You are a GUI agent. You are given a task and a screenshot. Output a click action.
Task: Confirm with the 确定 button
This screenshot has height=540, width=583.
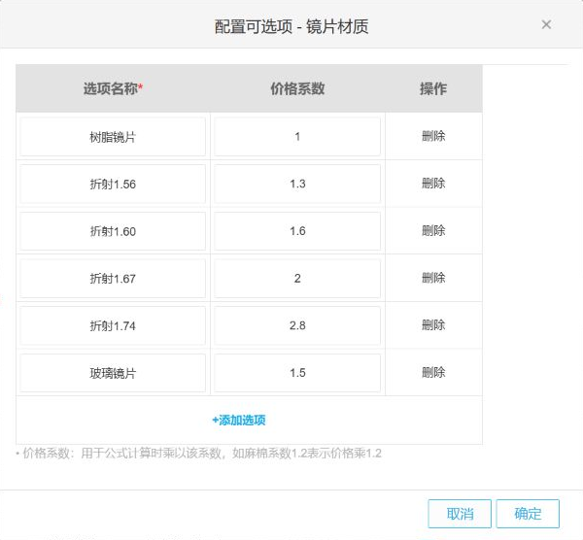(528, 514)
